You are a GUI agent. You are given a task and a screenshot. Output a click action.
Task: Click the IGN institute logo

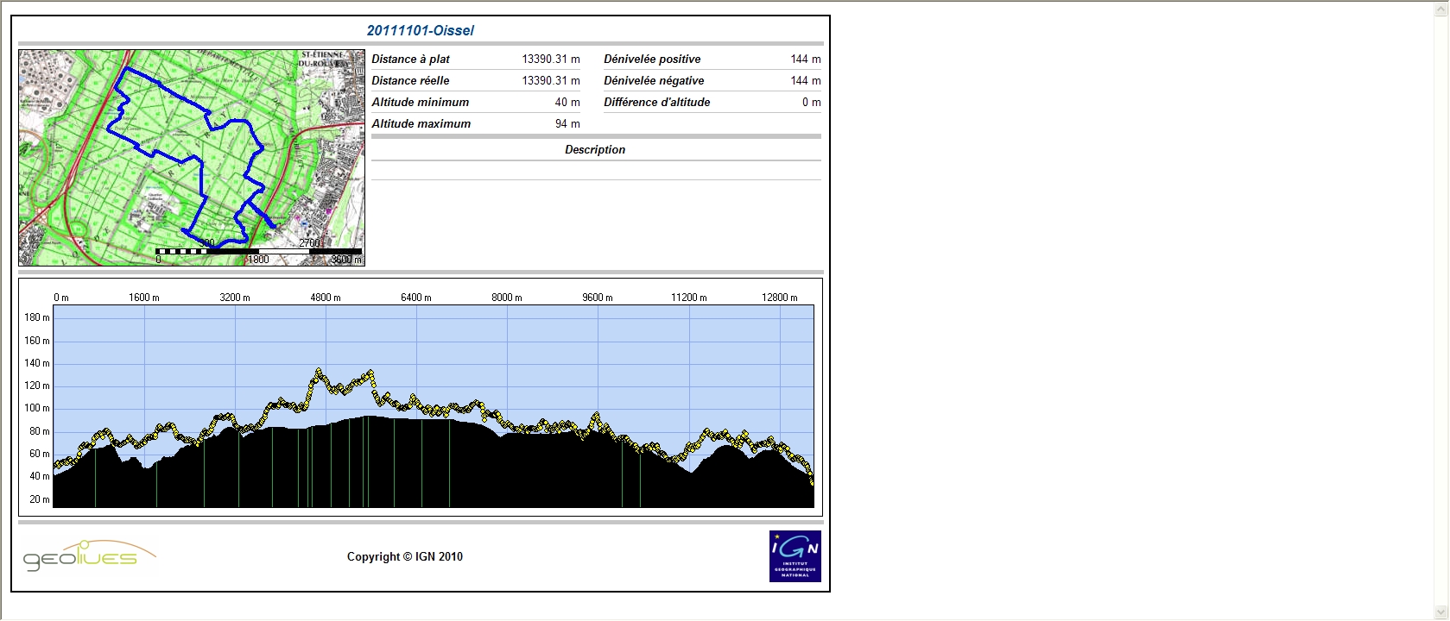pos(795,556)
